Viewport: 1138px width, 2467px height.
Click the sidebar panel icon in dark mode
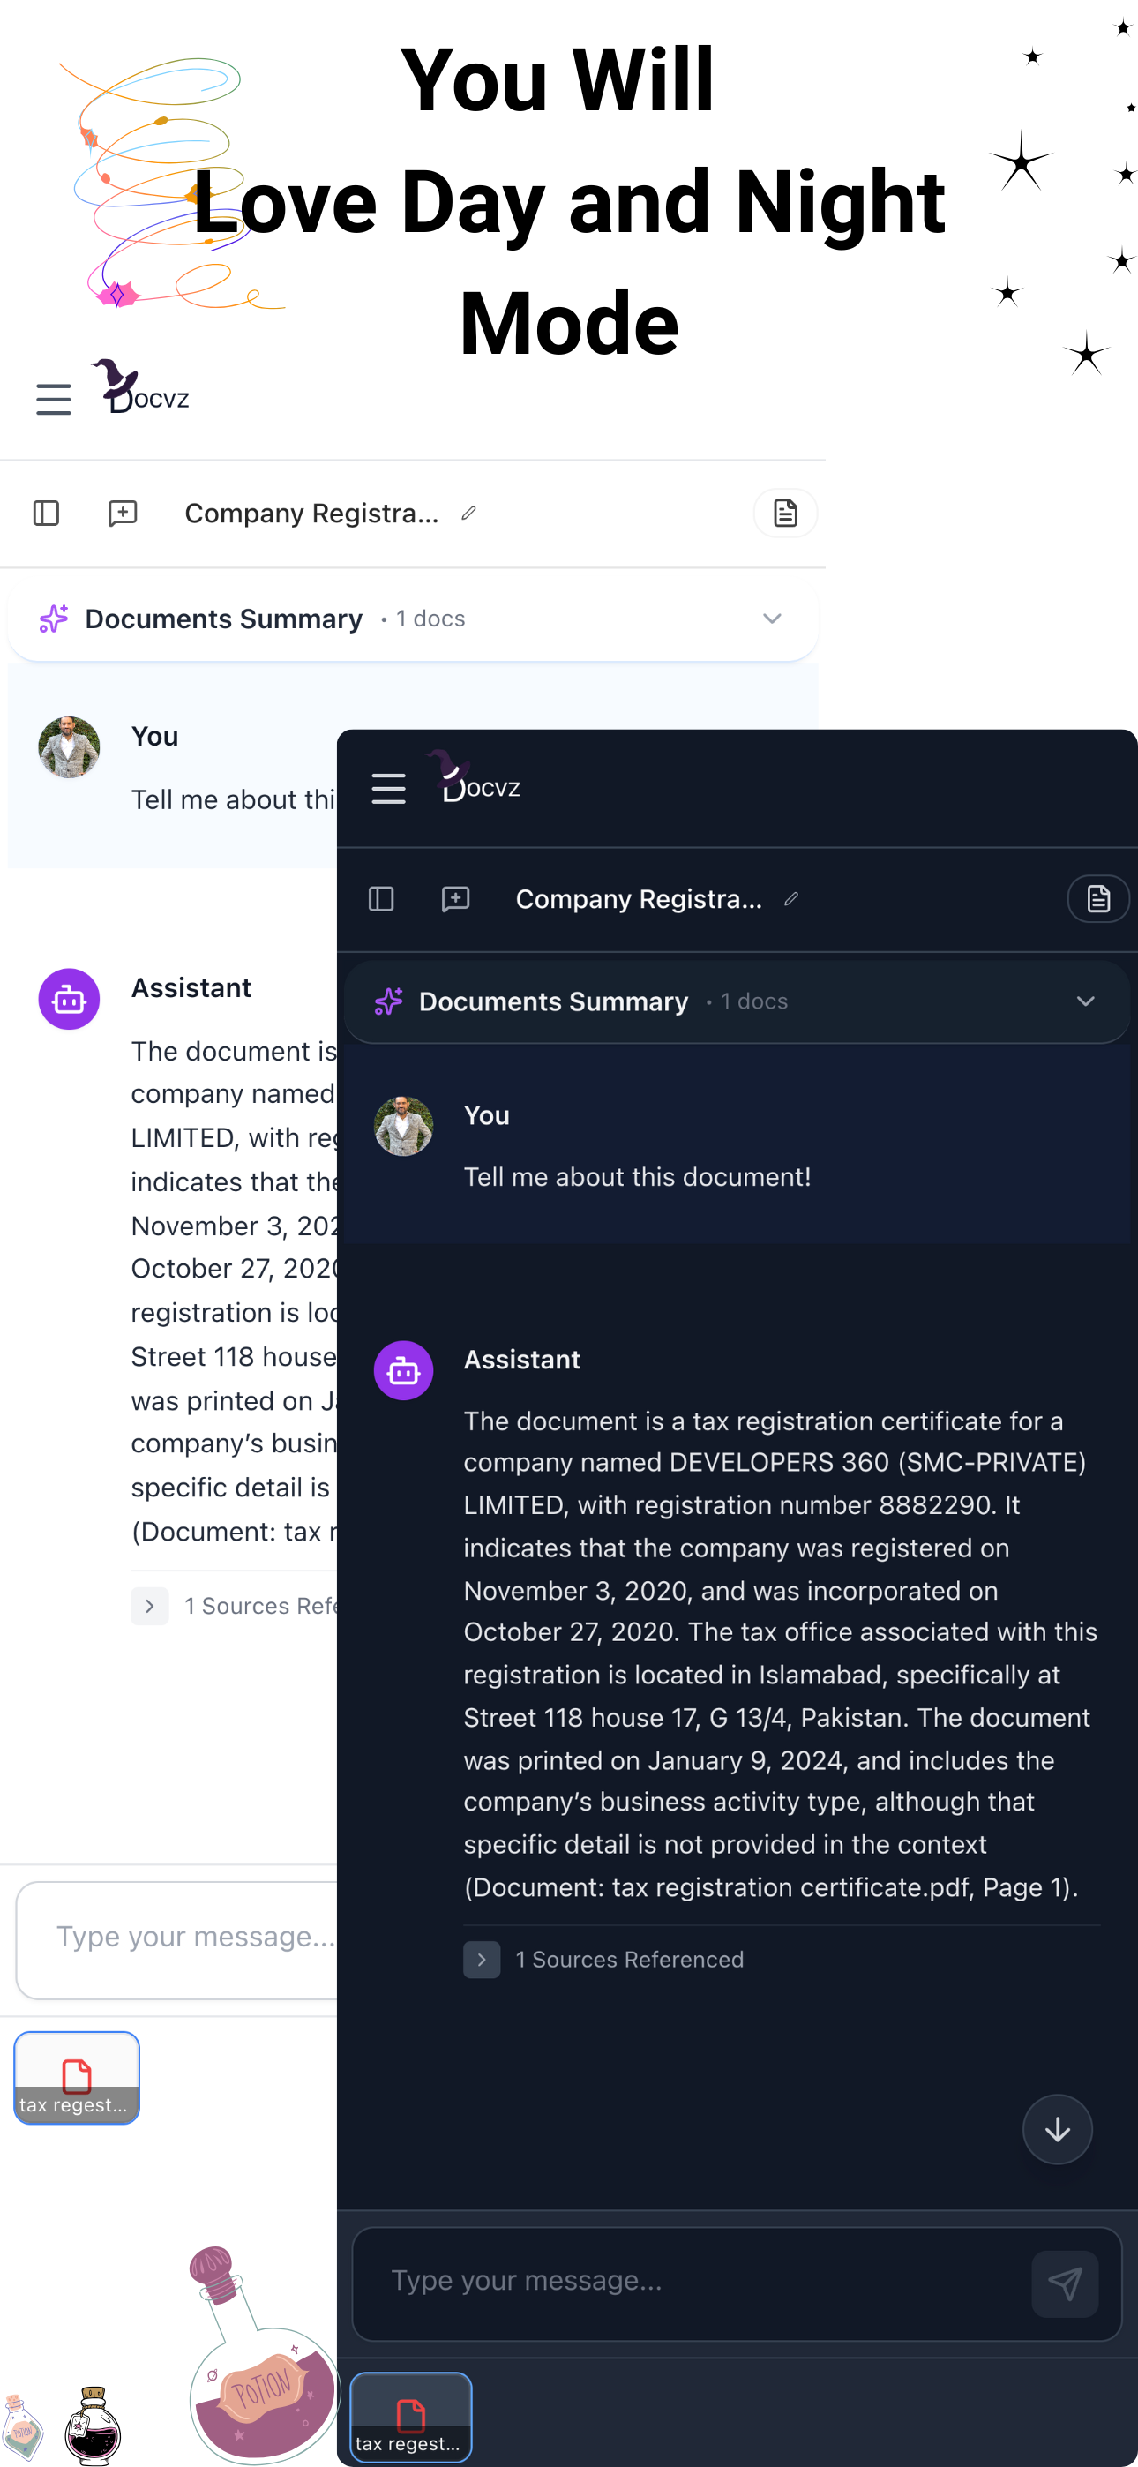point(381,898)
